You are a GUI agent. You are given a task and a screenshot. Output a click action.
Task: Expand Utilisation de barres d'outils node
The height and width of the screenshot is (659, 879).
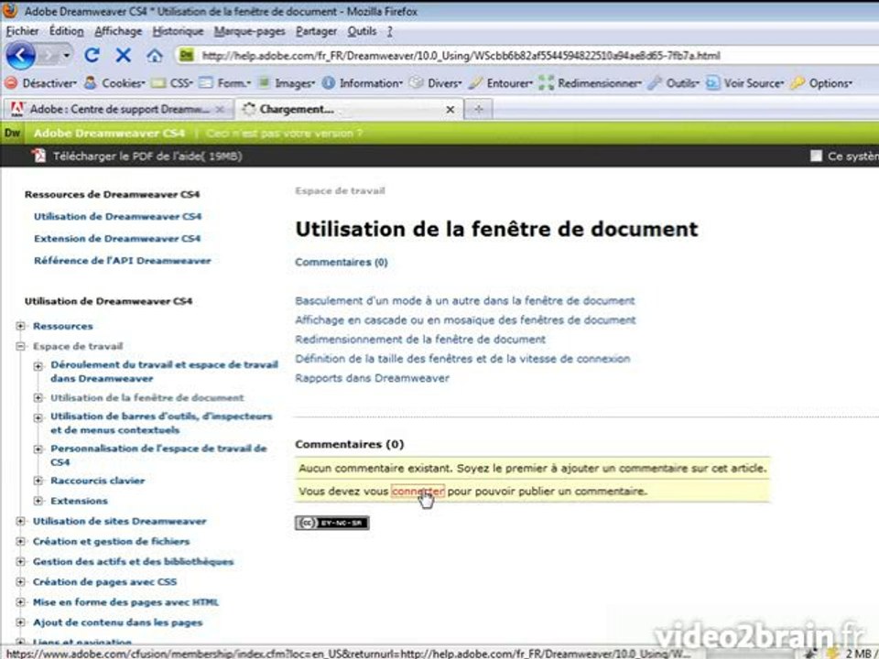(38, 418)
